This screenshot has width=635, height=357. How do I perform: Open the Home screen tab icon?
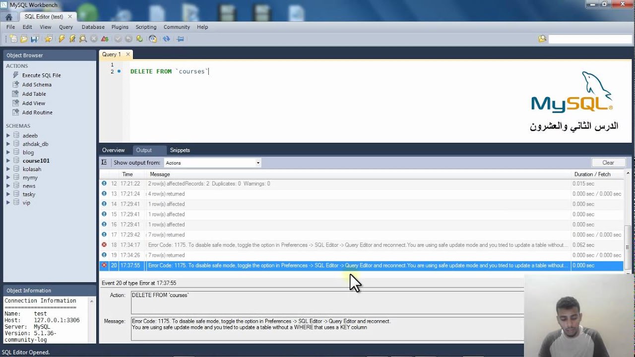pos(8,16)
